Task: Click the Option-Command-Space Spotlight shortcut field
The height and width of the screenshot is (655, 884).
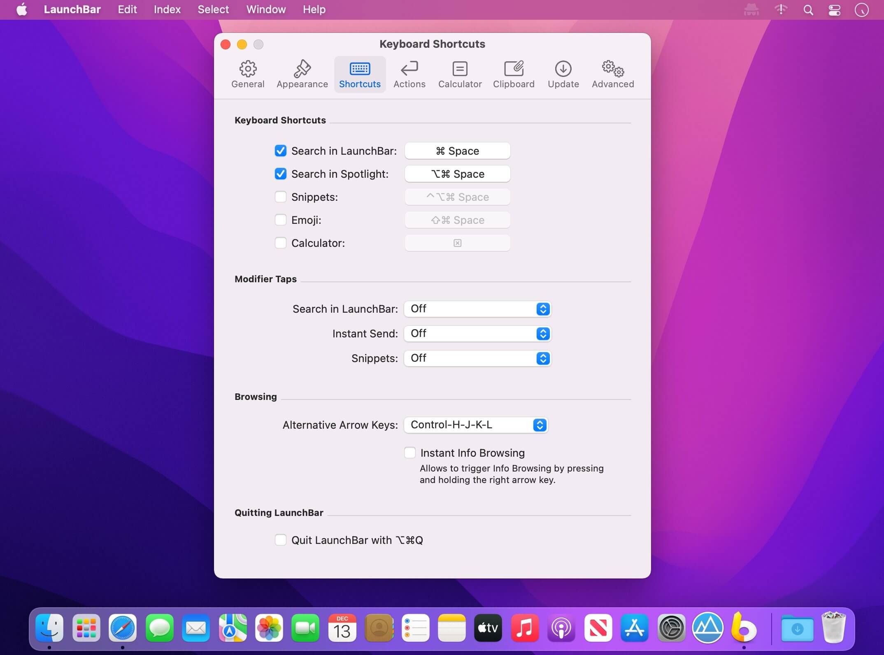Action: pyautogui.click(x=458, y=174)
